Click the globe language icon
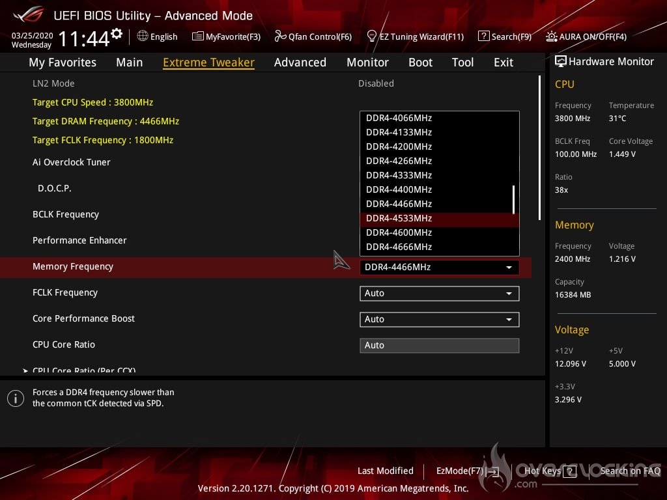The image size is (667, 500). tap(143, 36)
